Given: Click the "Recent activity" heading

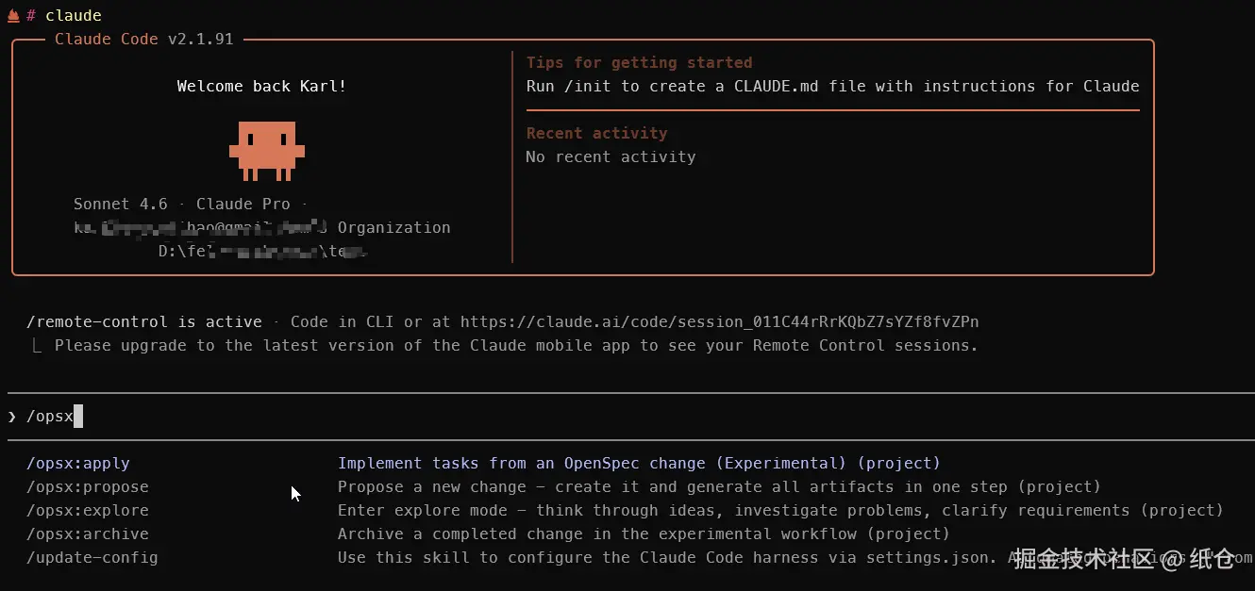Looking at the screenshot, I should pos(596,134).
